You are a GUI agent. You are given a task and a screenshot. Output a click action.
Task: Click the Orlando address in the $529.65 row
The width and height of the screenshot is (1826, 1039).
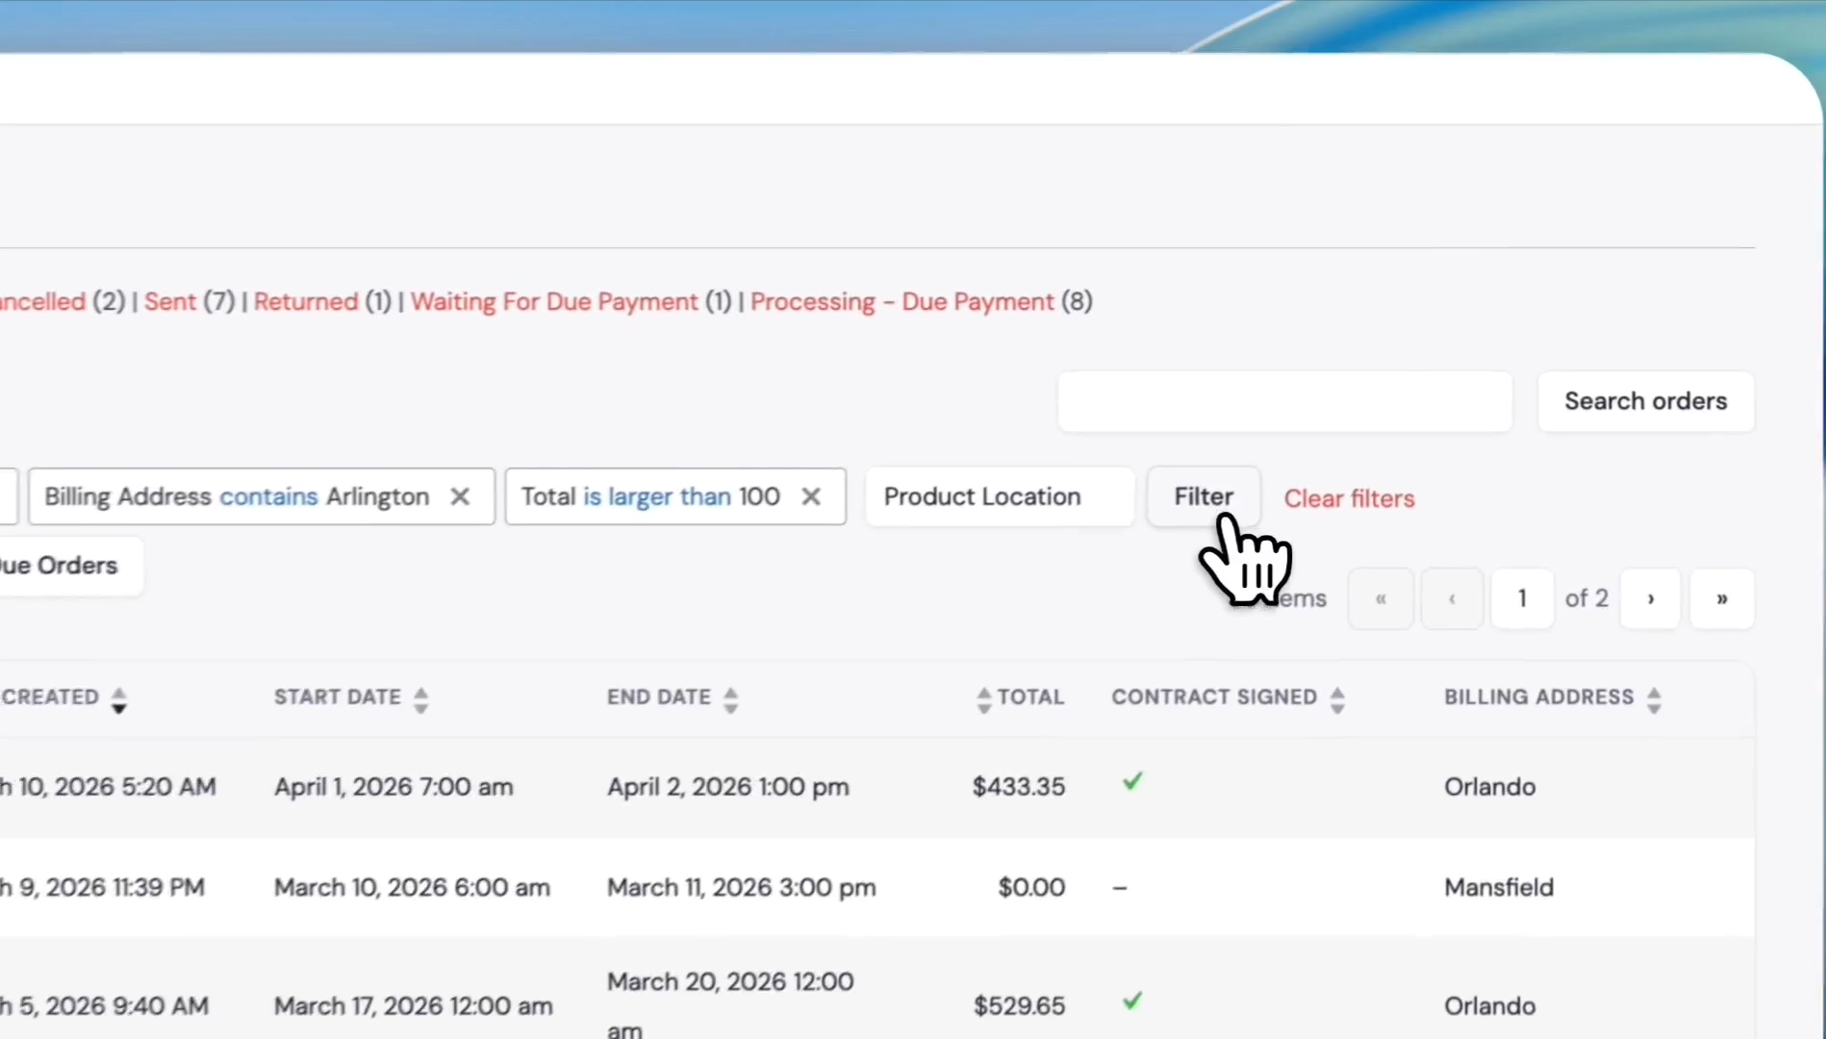click(1489, 1006)
